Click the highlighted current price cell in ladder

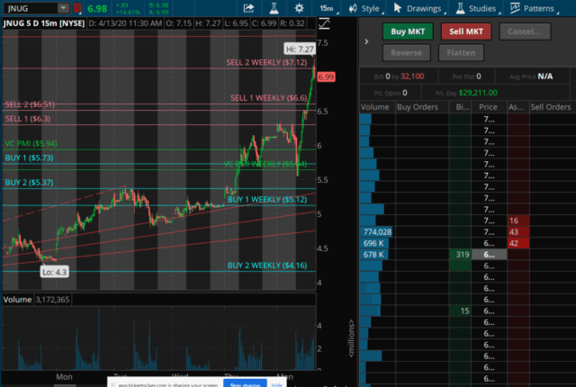coord(489,255)
